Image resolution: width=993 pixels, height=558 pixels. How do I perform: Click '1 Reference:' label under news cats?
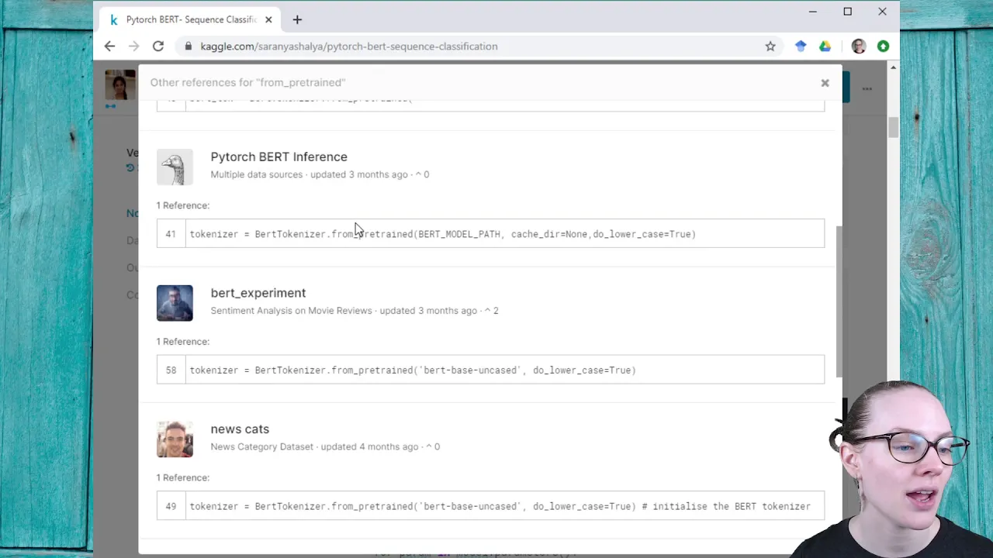[x=182, y=478]
